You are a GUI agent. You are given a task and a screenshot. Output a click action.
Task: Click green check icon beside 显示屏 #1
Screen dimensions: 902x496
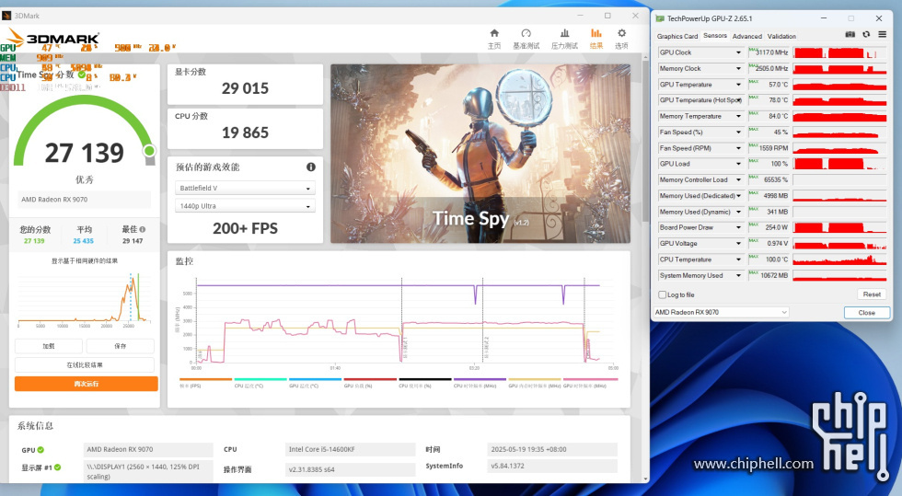pyautogui.click(x=57, y=467)
